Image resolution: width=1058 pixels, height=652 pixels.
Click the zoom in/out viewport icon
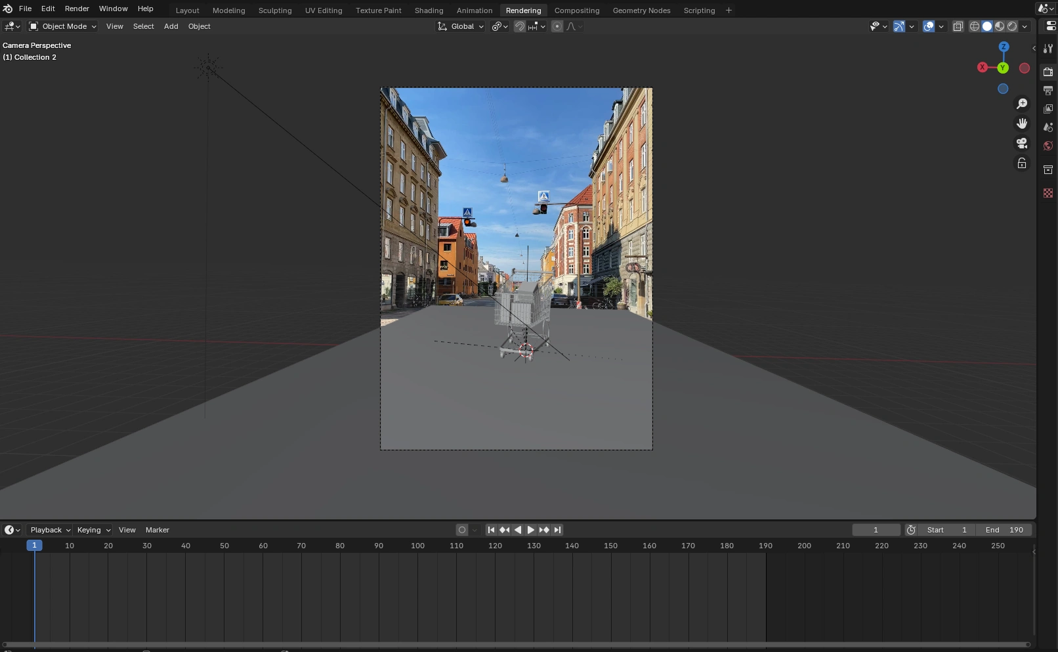point(1022,104)
